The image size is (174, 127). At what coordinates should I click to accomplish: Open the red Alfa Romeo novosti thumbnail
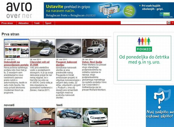(x=17, y=117)
